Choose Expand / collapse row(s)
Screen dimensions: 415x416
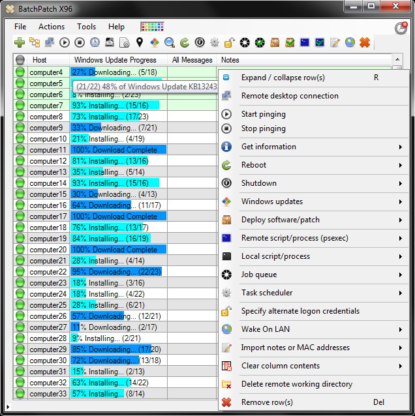[x=314, y=78]
